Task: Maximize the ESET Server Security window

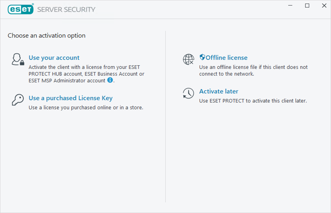Action: [307, 6]
